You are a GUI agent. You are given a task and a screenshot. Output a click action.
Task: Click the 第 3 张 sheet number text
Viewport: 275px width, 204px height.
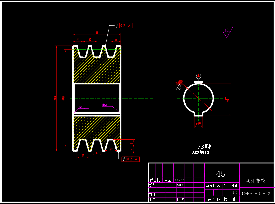coord(230,199)
